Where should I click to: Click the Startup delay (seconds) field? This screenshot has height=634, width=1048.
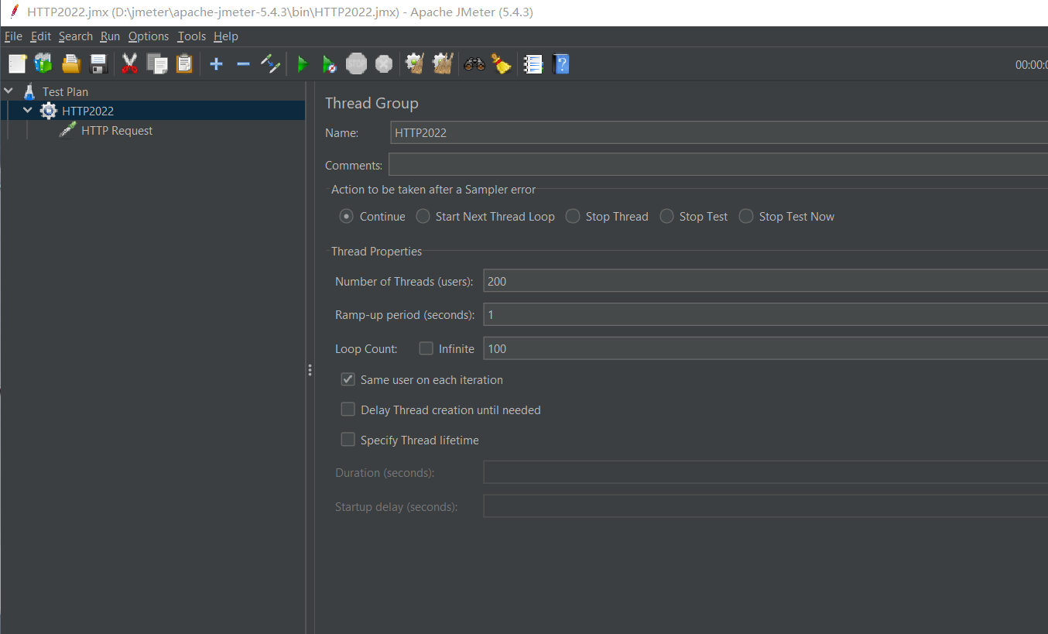765,506
